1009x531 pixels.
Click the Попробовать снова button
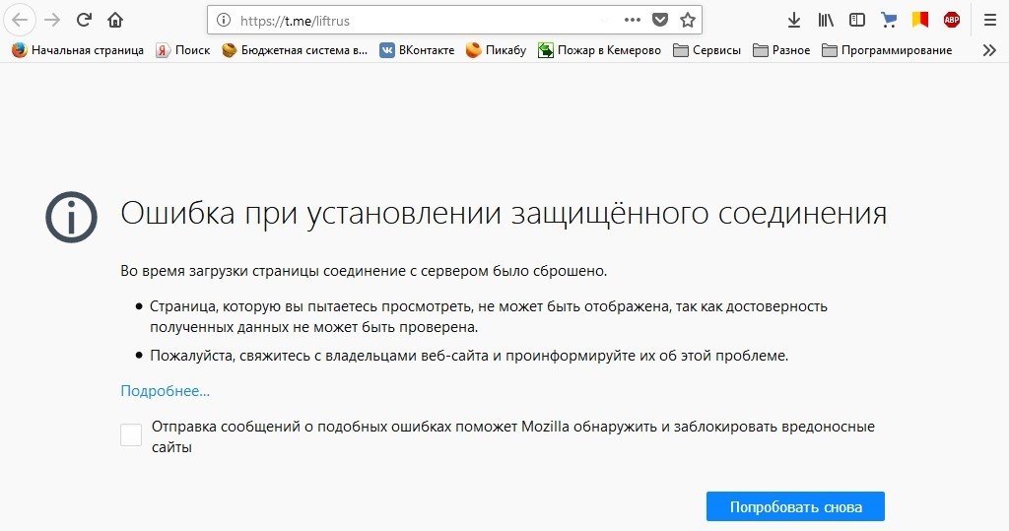click(x=795, y=506)
